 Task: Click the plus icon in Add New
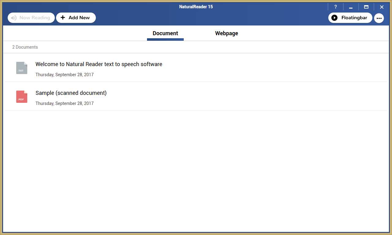tap(63, 17)
